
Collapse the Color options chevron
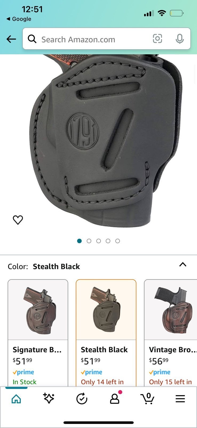click(x=183, y=265)
